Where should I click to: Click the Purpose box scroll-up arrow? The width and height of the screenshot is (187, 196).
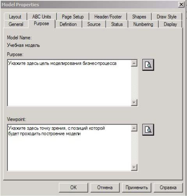click(134, 63)
